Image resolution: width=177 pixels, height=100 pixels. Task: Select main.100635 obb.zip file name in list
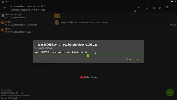point(84,22)
